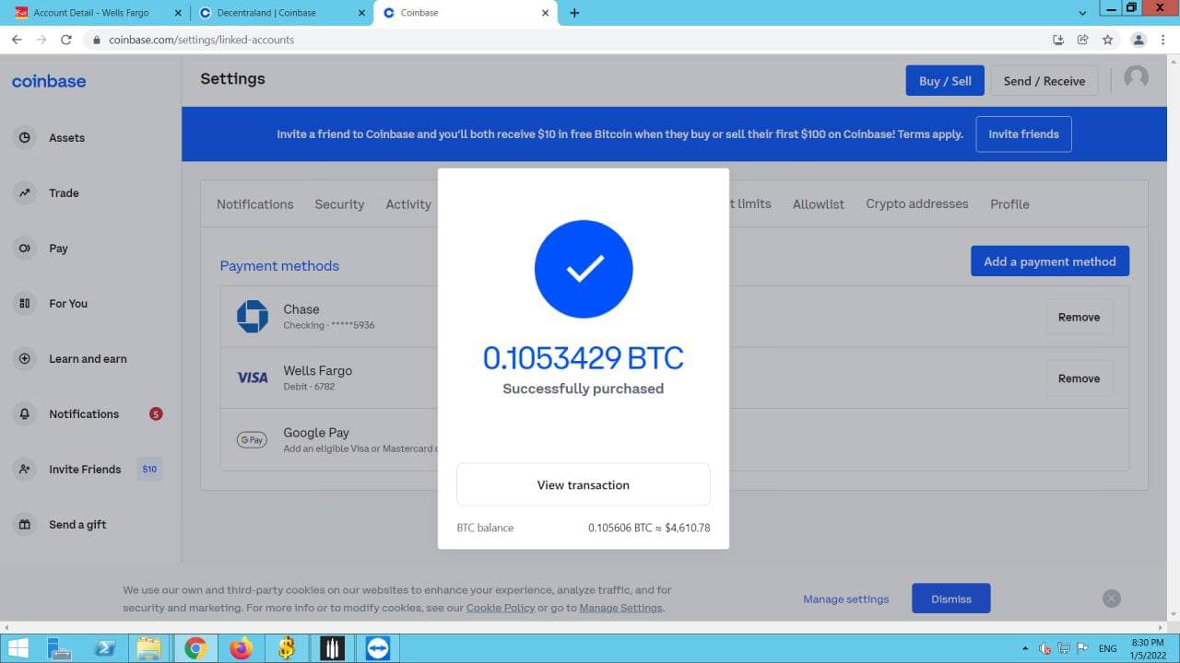Click the Send / Receive button
This screenshot has width=1180, height=663.
(x=1044, y=81)
